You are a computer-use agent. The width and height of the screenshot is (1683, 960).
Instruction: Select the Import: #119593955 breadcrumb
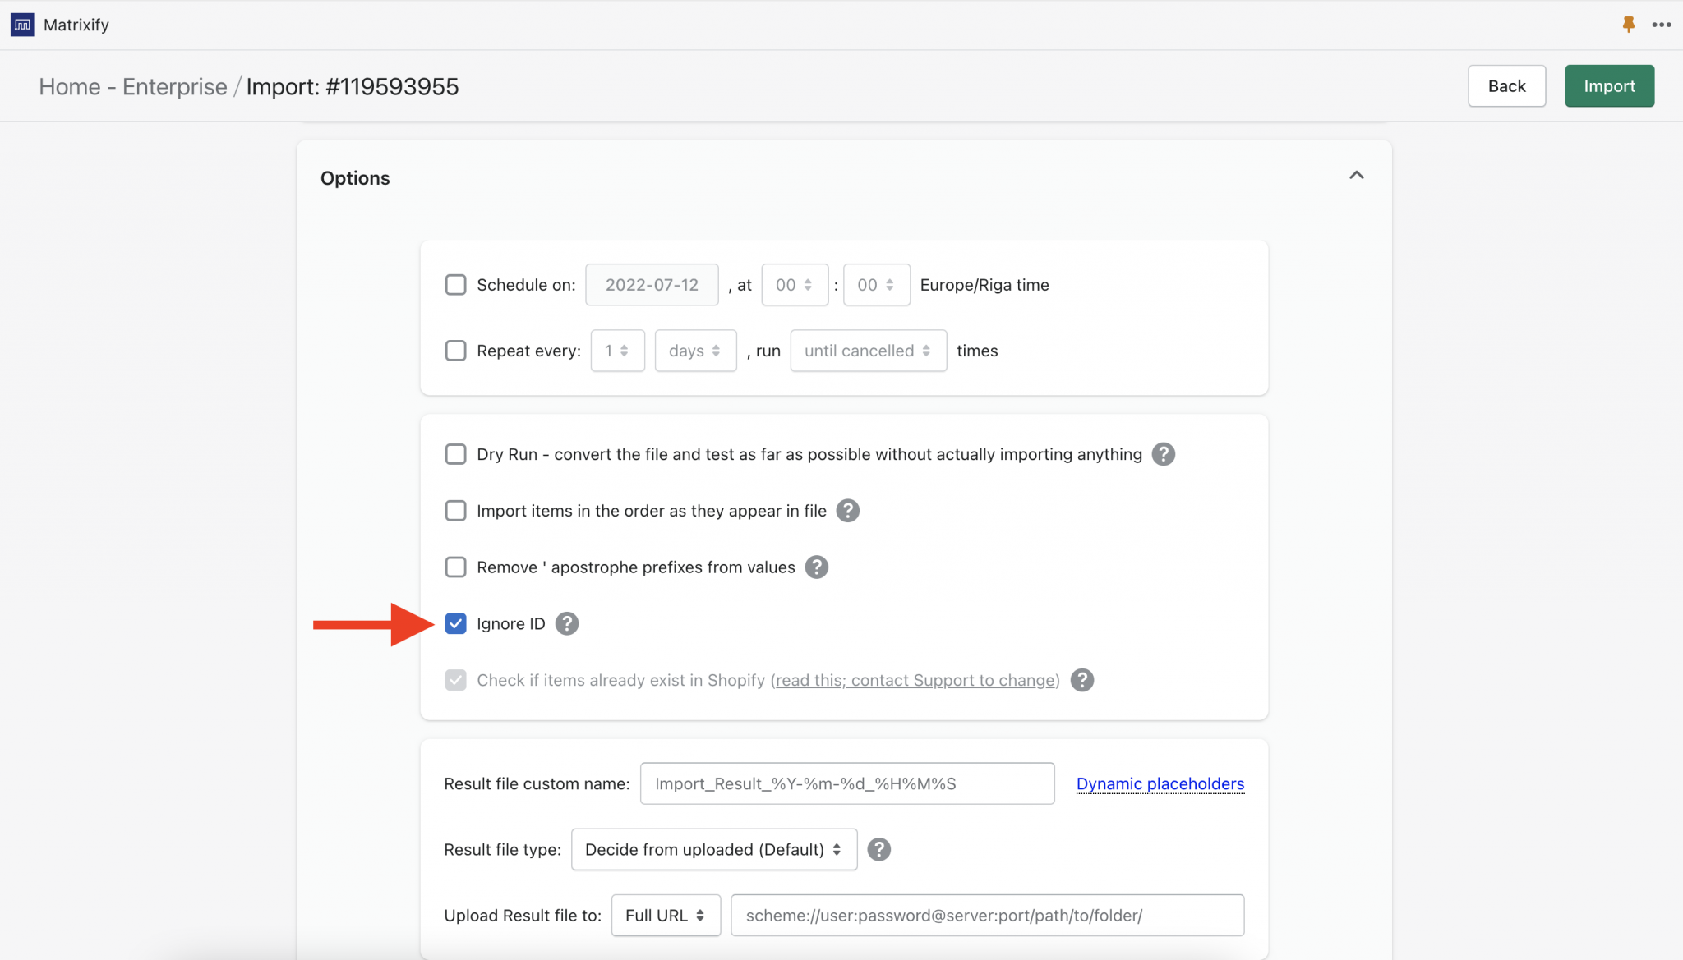(353, 85)
